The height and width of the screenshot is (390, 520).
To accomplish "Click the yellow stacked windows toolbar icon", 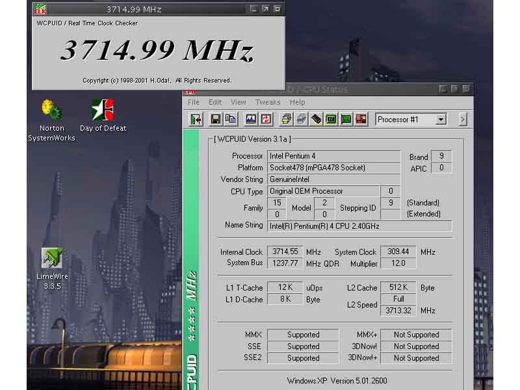I will (x=286, y=119).
